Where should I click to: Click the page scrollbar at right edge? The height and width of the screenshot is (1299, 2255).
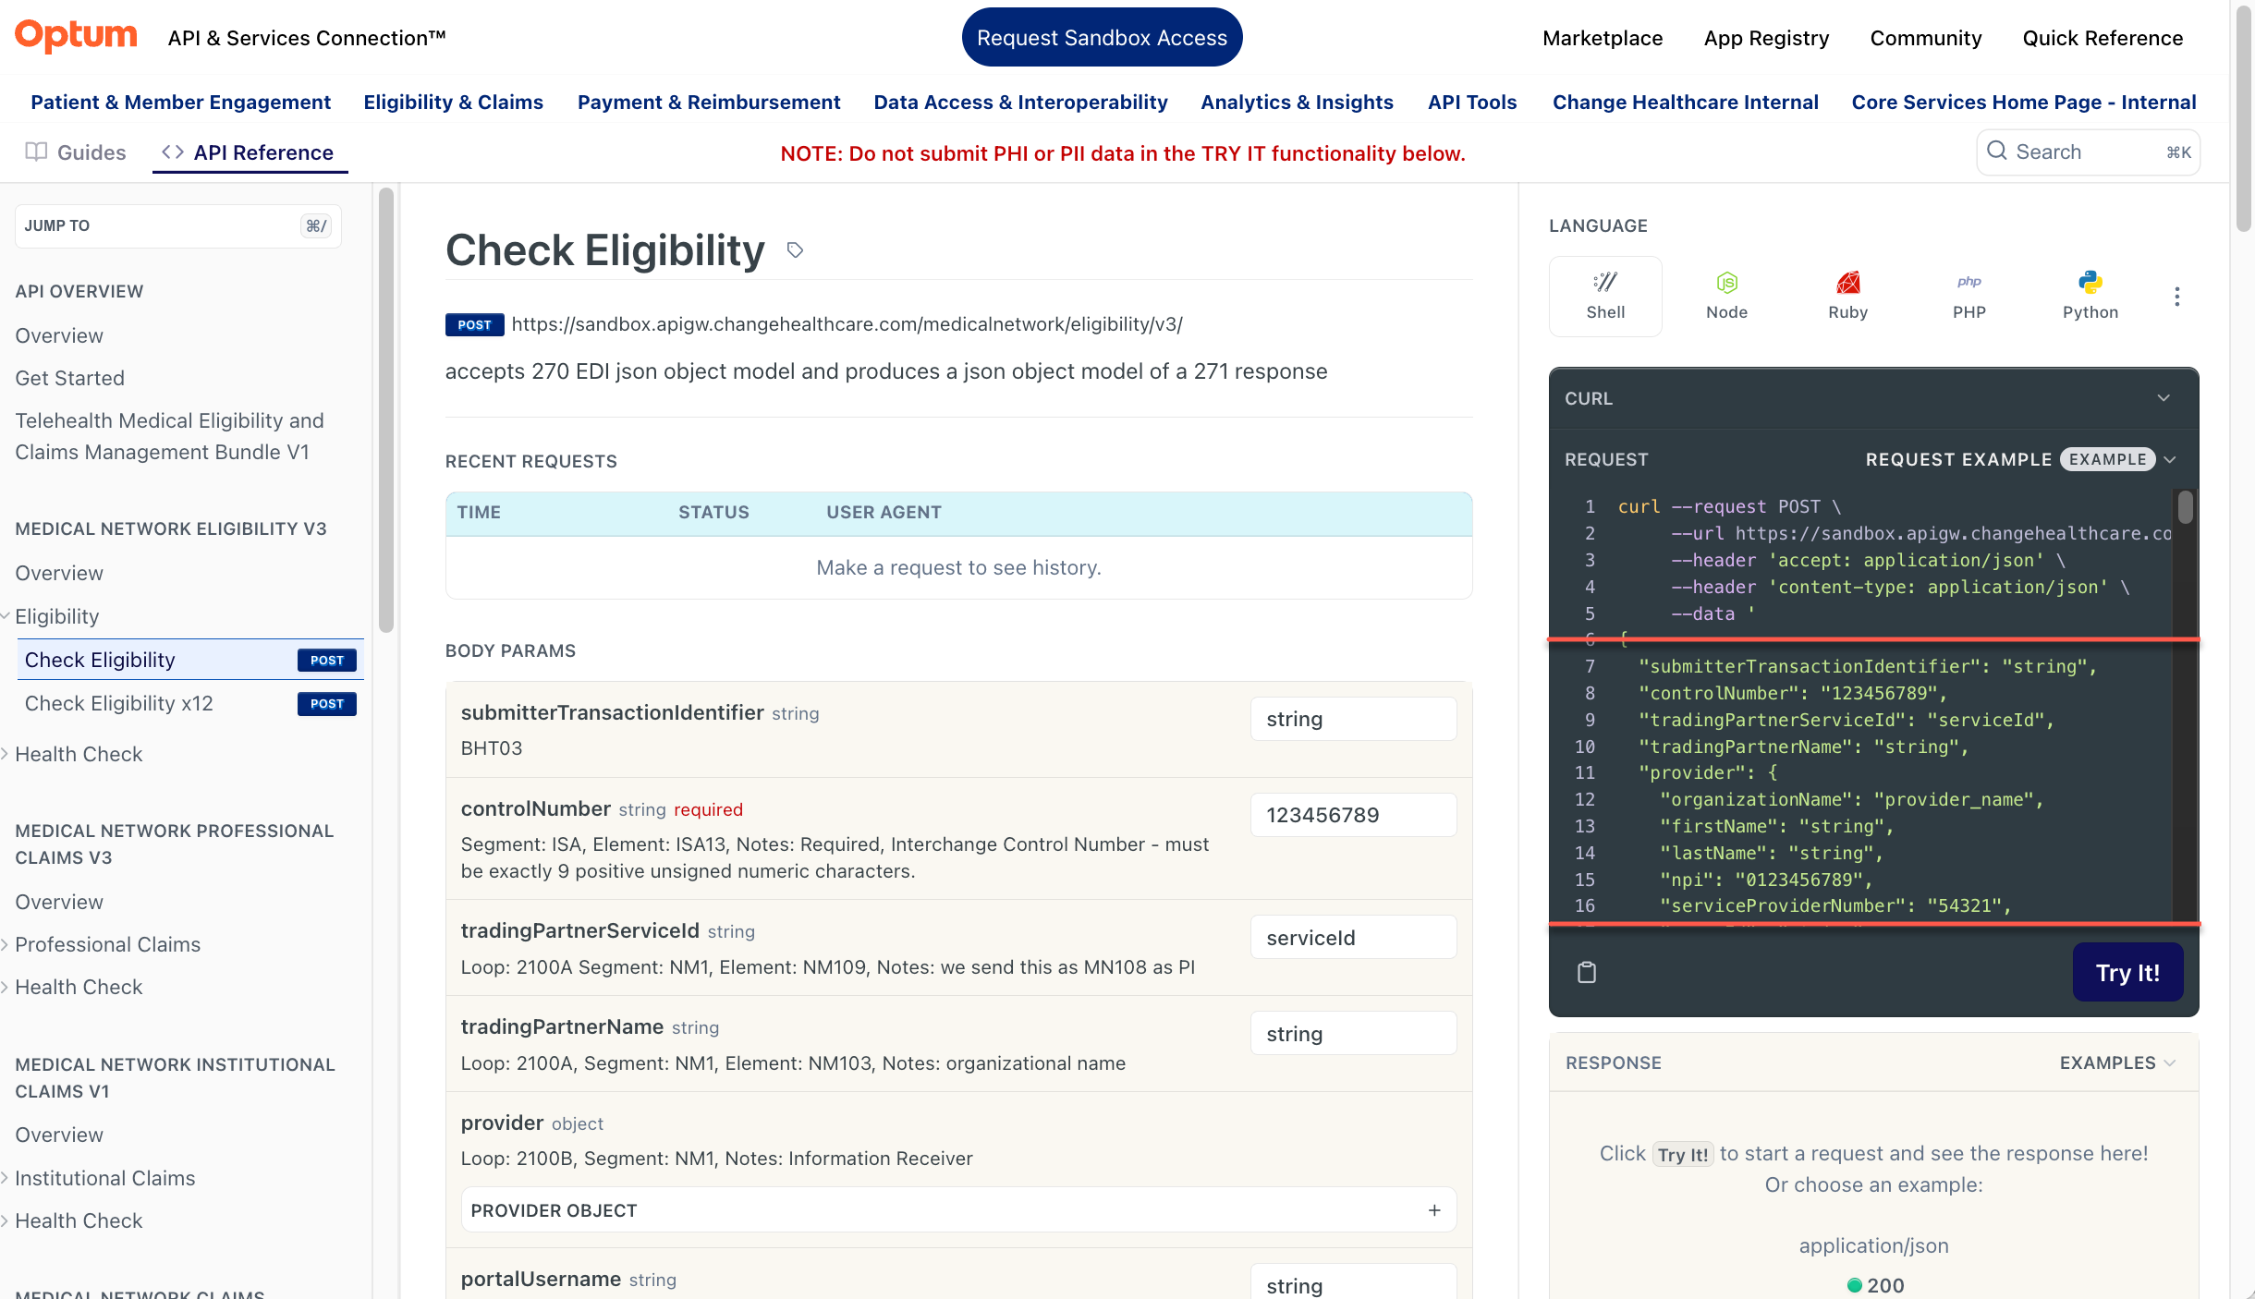2244,118
